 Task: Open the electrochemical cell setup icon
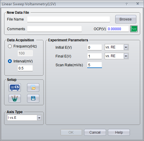pos(15,98)
